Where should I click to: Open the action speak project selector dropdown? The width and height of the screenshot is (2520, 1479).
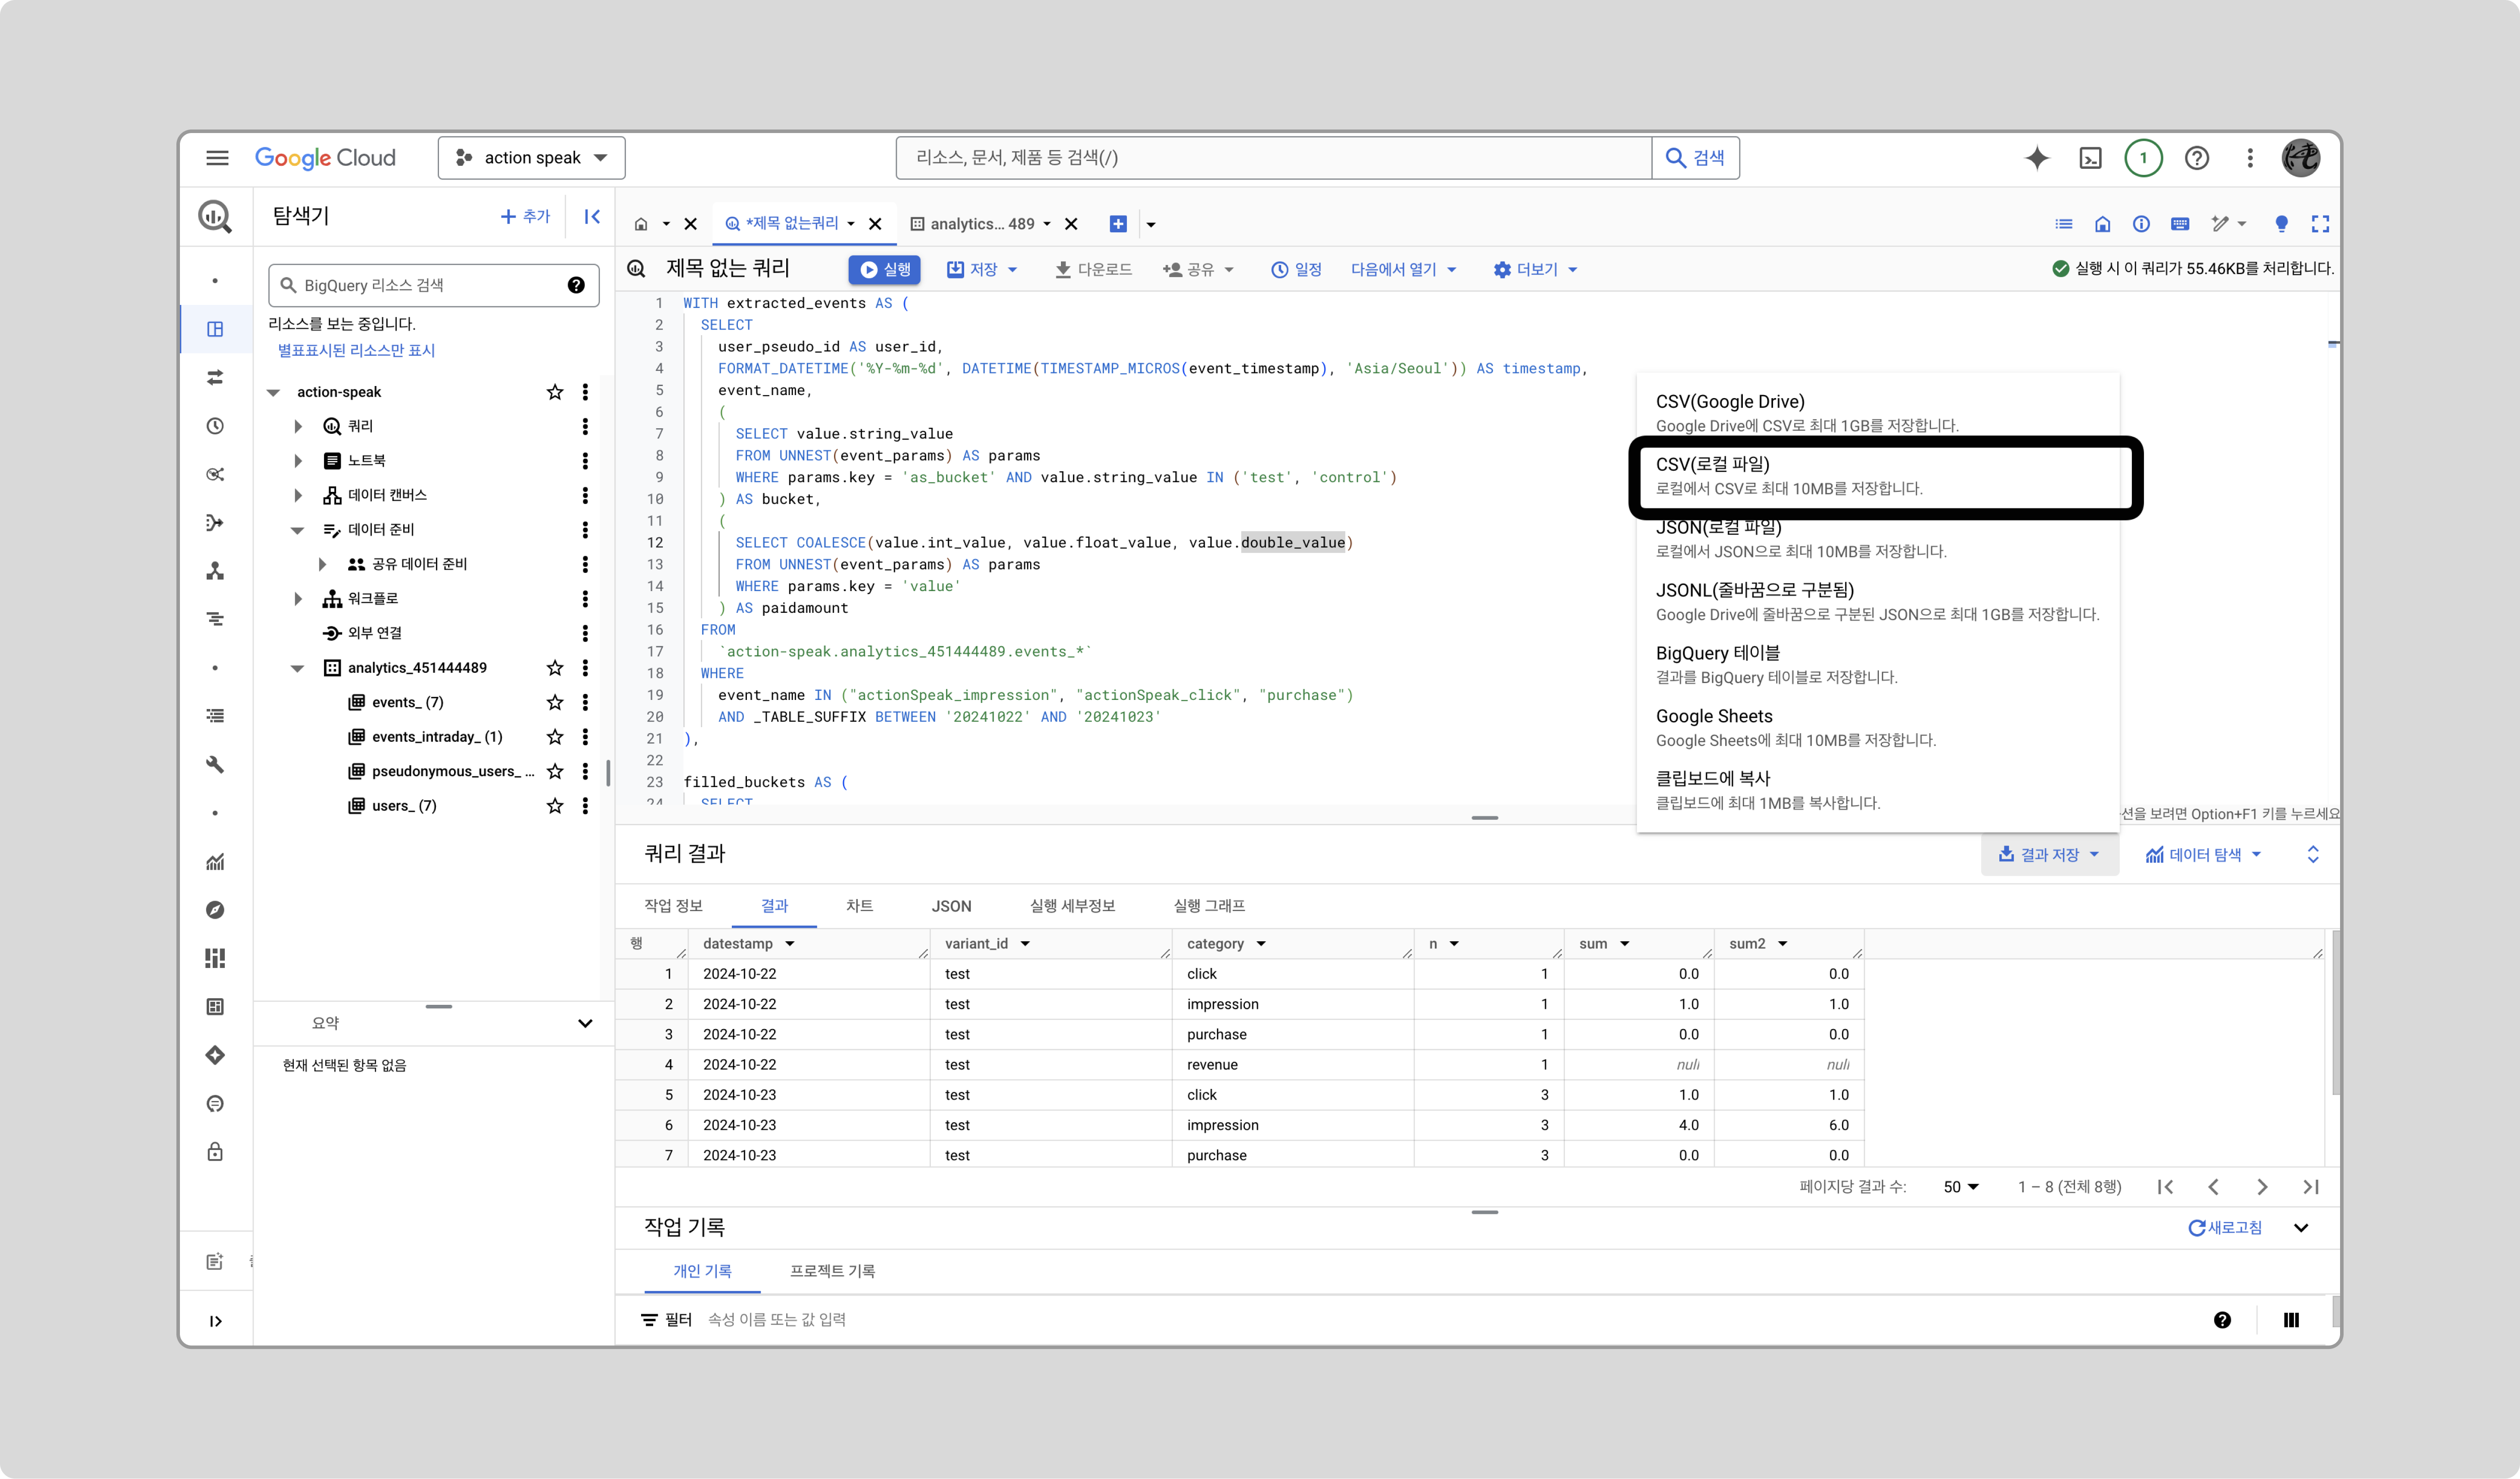coord(532,158)
